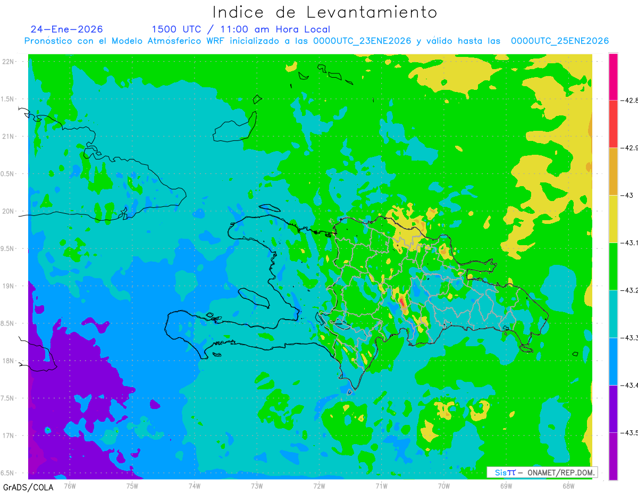This screenshot has width=638, height=493.
Task: Select the pink swatch at the top of the color bar
Action: [x=613, y=77]
